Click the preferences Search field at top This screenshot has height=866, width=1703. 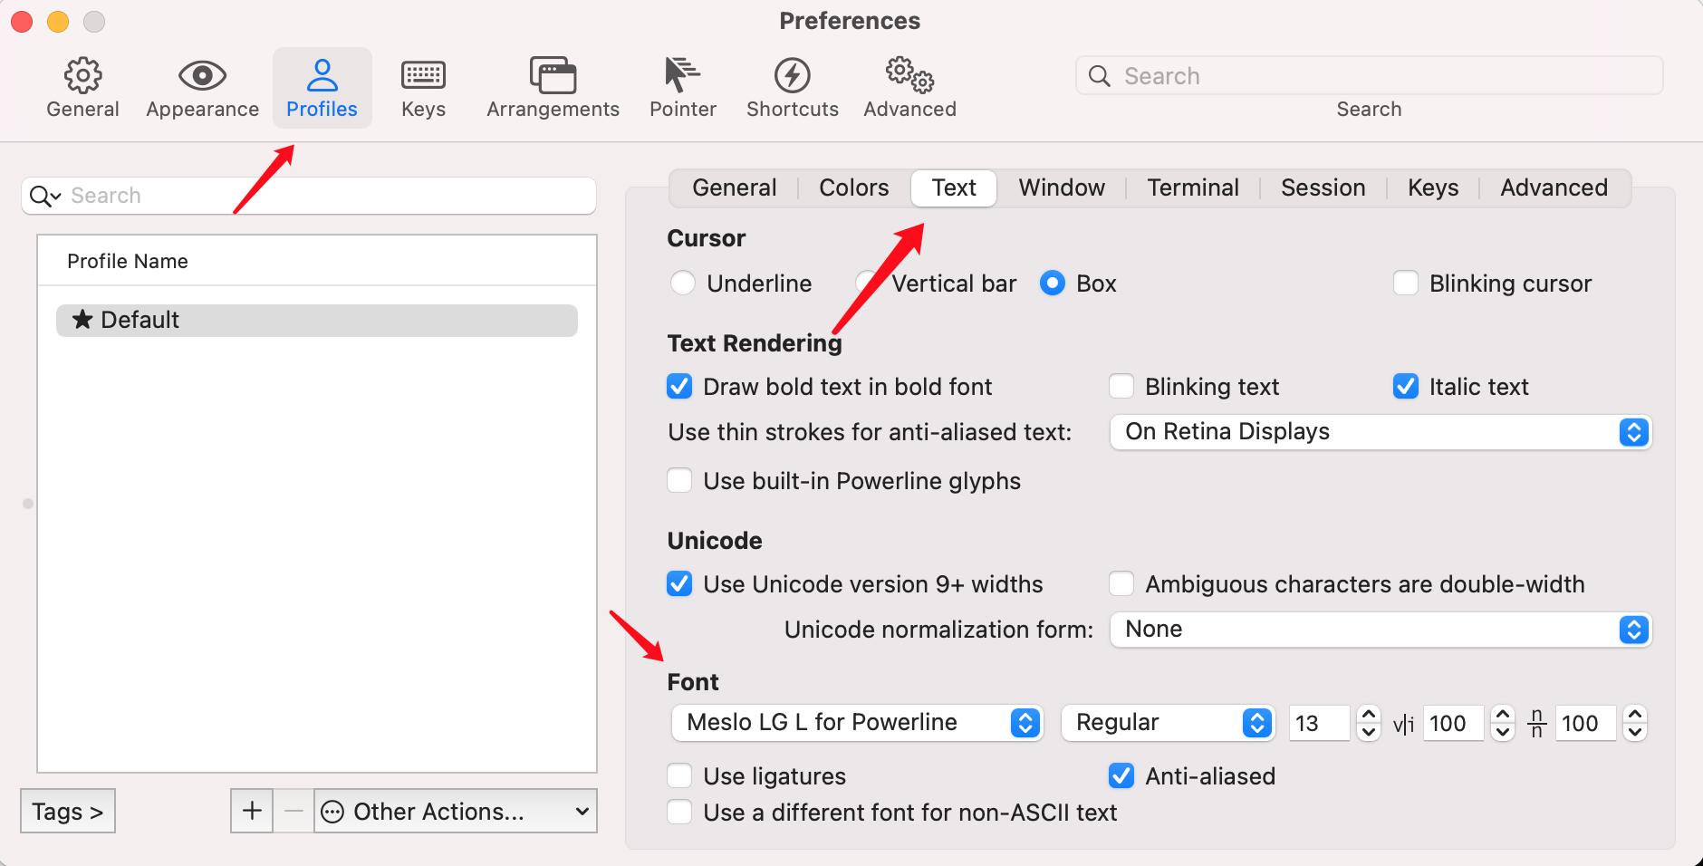click(1369, 75)
